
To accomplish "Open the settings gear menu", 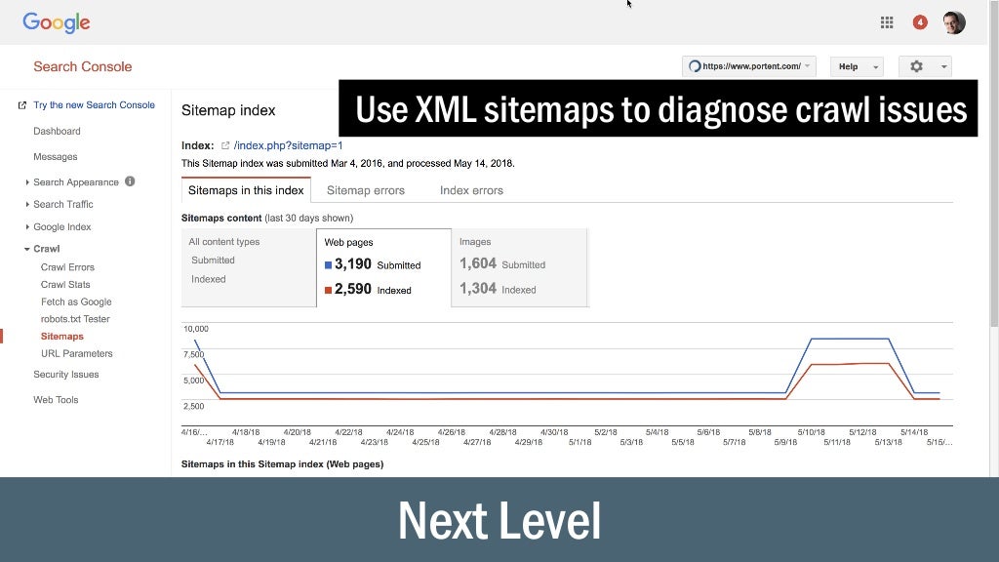I will (x=916, y=66).
